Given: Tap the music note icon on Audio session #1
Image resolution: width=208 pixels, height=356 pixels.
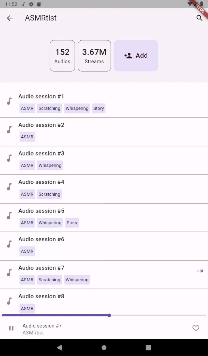Looking at the screenshot, I should pos(9,101).
